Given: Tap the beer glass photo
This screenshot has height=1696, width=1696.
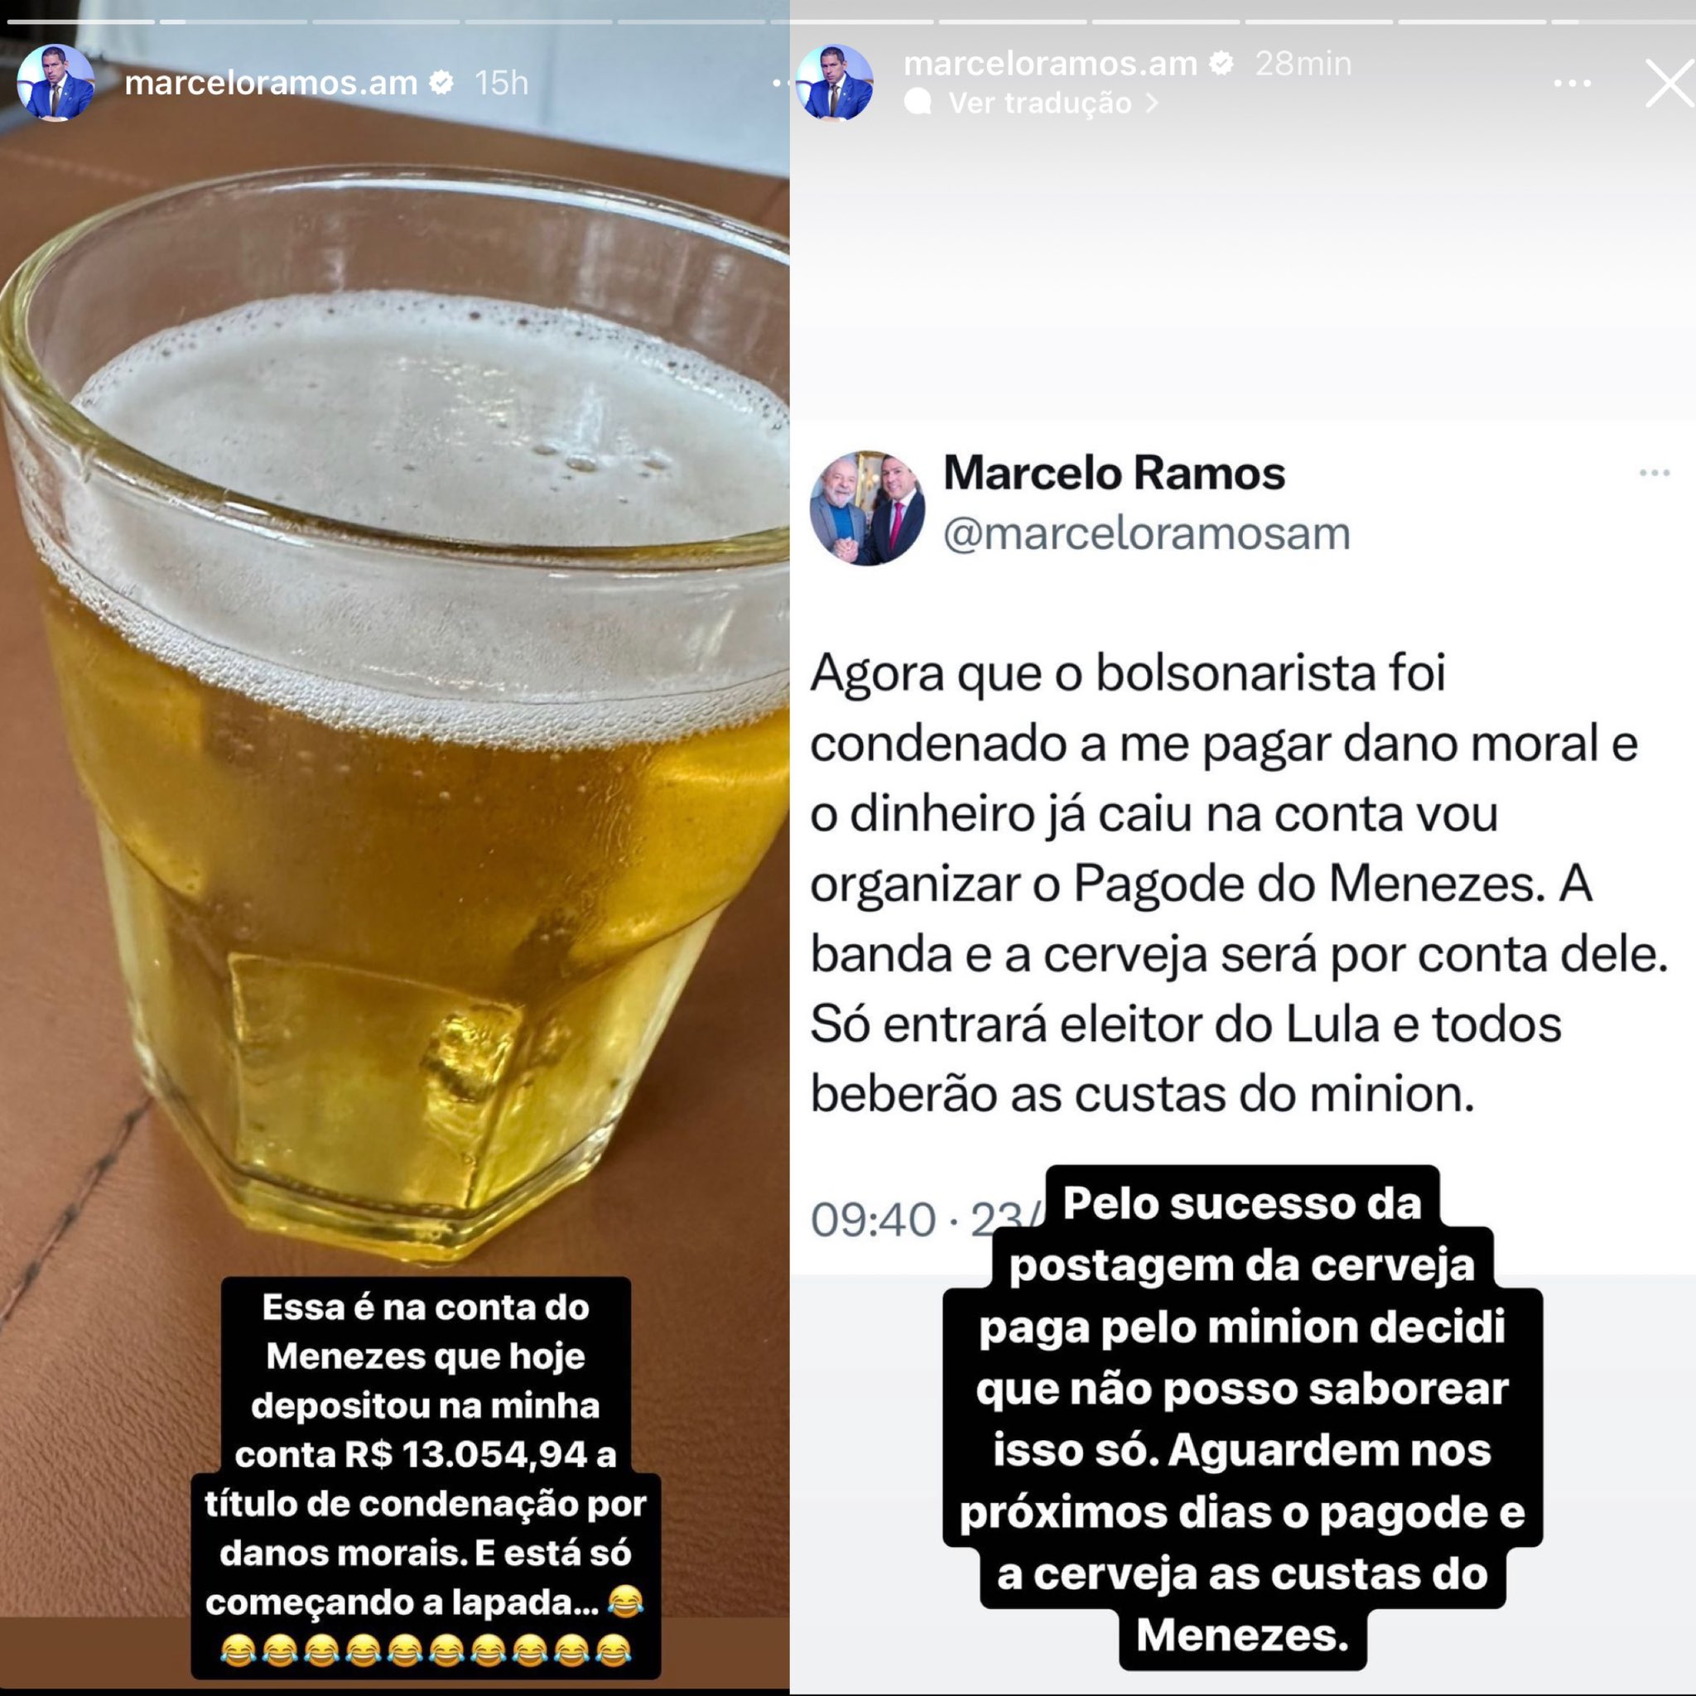Looking at the screenshot, I should 395,702.
